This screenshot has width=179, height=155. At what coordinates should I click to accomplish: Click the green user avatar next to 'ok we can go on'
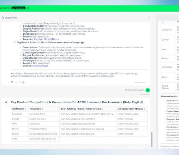click(148, 90)
